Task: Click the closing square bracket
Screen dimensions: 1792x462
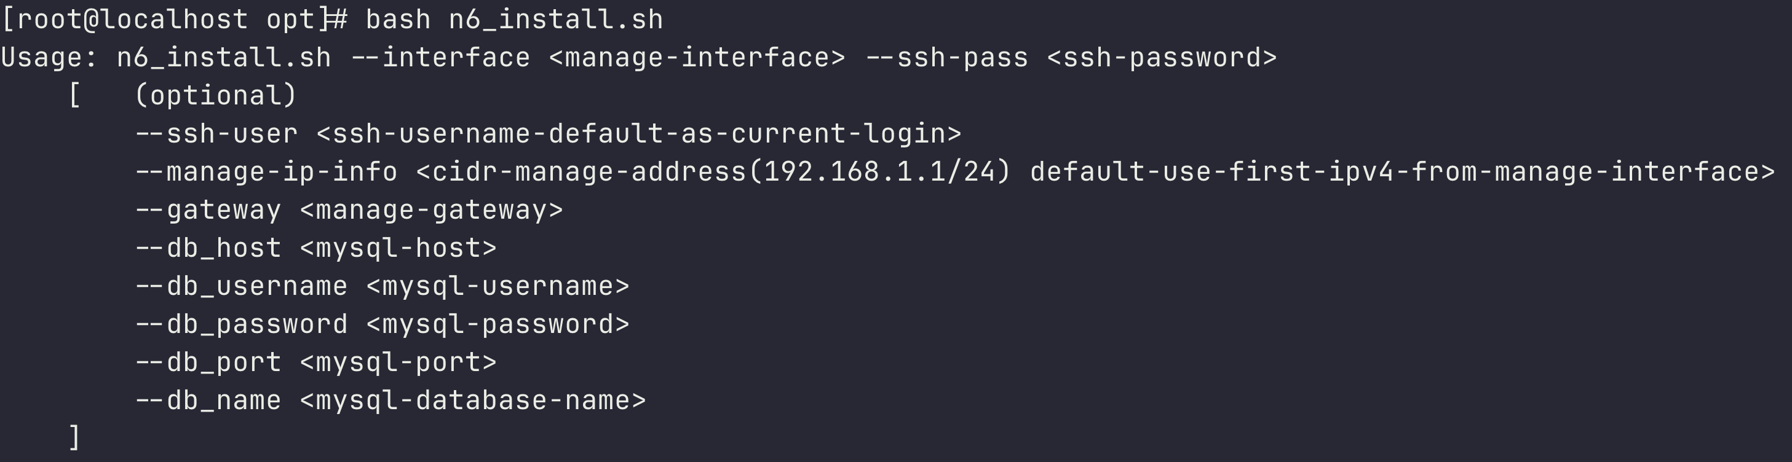Action: coord(75,439)
